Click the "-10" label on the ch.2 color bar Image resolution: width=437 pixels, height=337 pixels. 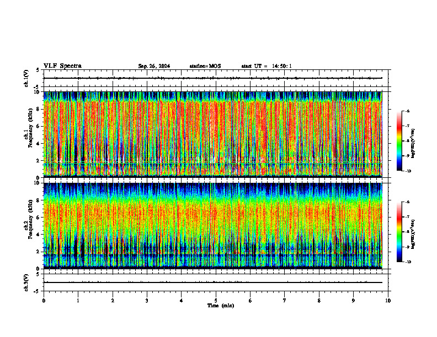click(408, 262)
